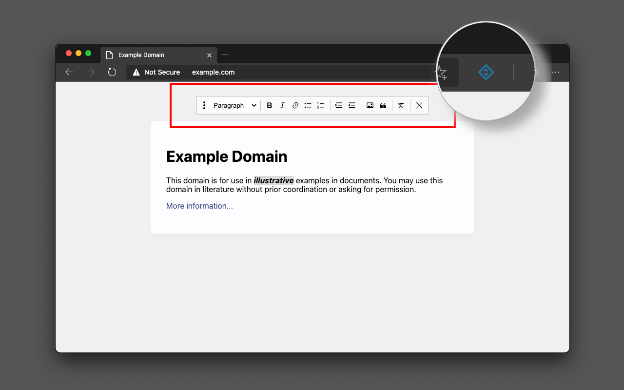Insert an image from the toolbar
624x390 pixels.
pos(370,105)
